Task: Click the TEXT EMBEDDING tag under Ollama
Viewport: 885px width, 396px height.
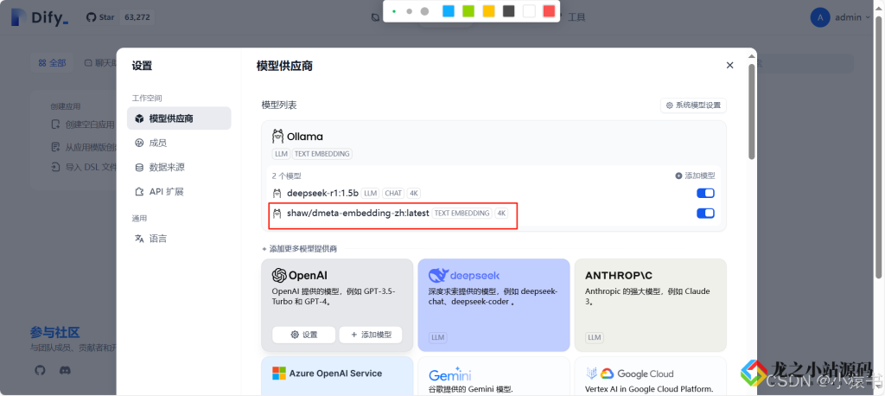Action: pos(322,154)
